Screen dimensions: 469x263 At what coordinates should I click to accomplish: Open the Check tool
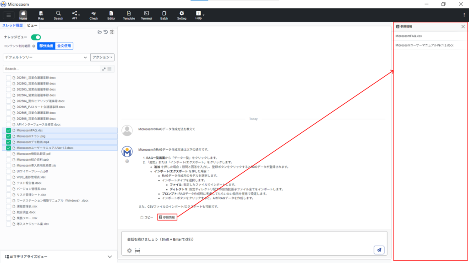click(93, 15)
